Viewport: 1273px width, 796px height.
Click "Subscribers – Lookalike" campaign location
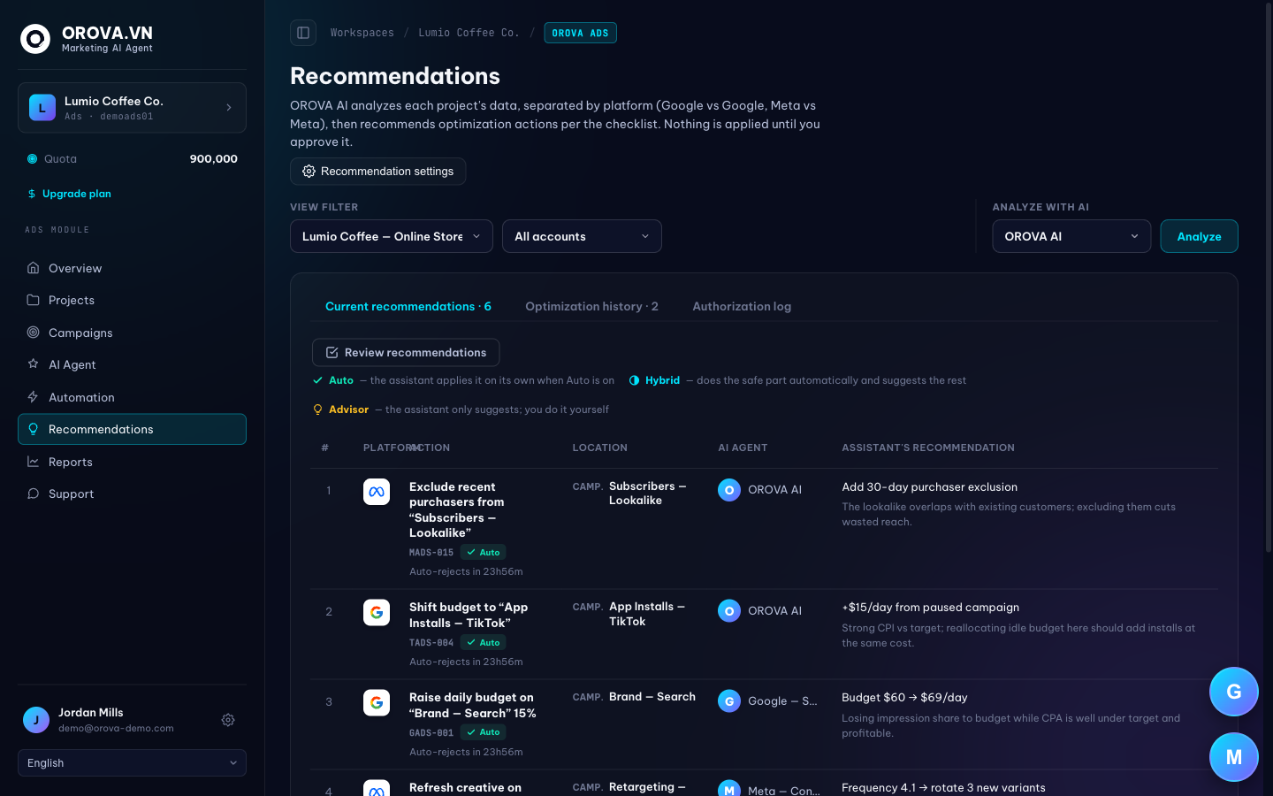[647, 494]
